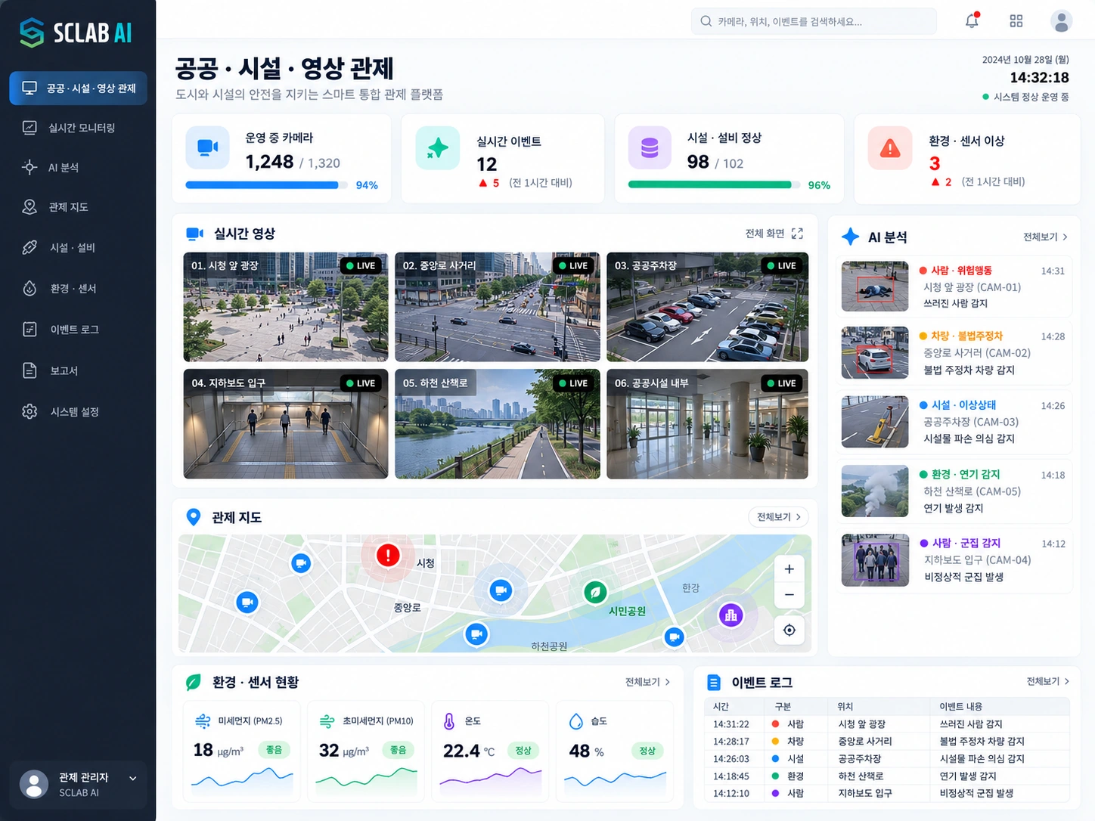The height and width of the screenshot is (821, 1095).
Task: Open 전체보기 in AI 분석 panel
Action: tap(1045, 237)
